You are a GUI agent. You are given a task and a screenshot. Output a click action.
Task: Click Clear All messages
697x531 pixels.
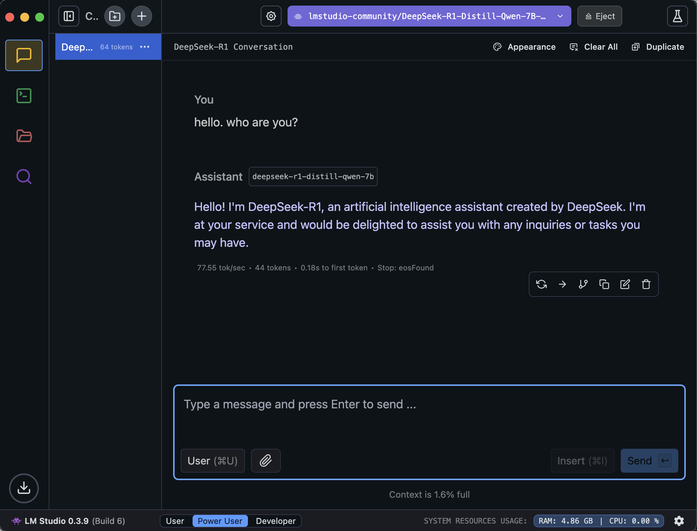click(x=593, y=47)
